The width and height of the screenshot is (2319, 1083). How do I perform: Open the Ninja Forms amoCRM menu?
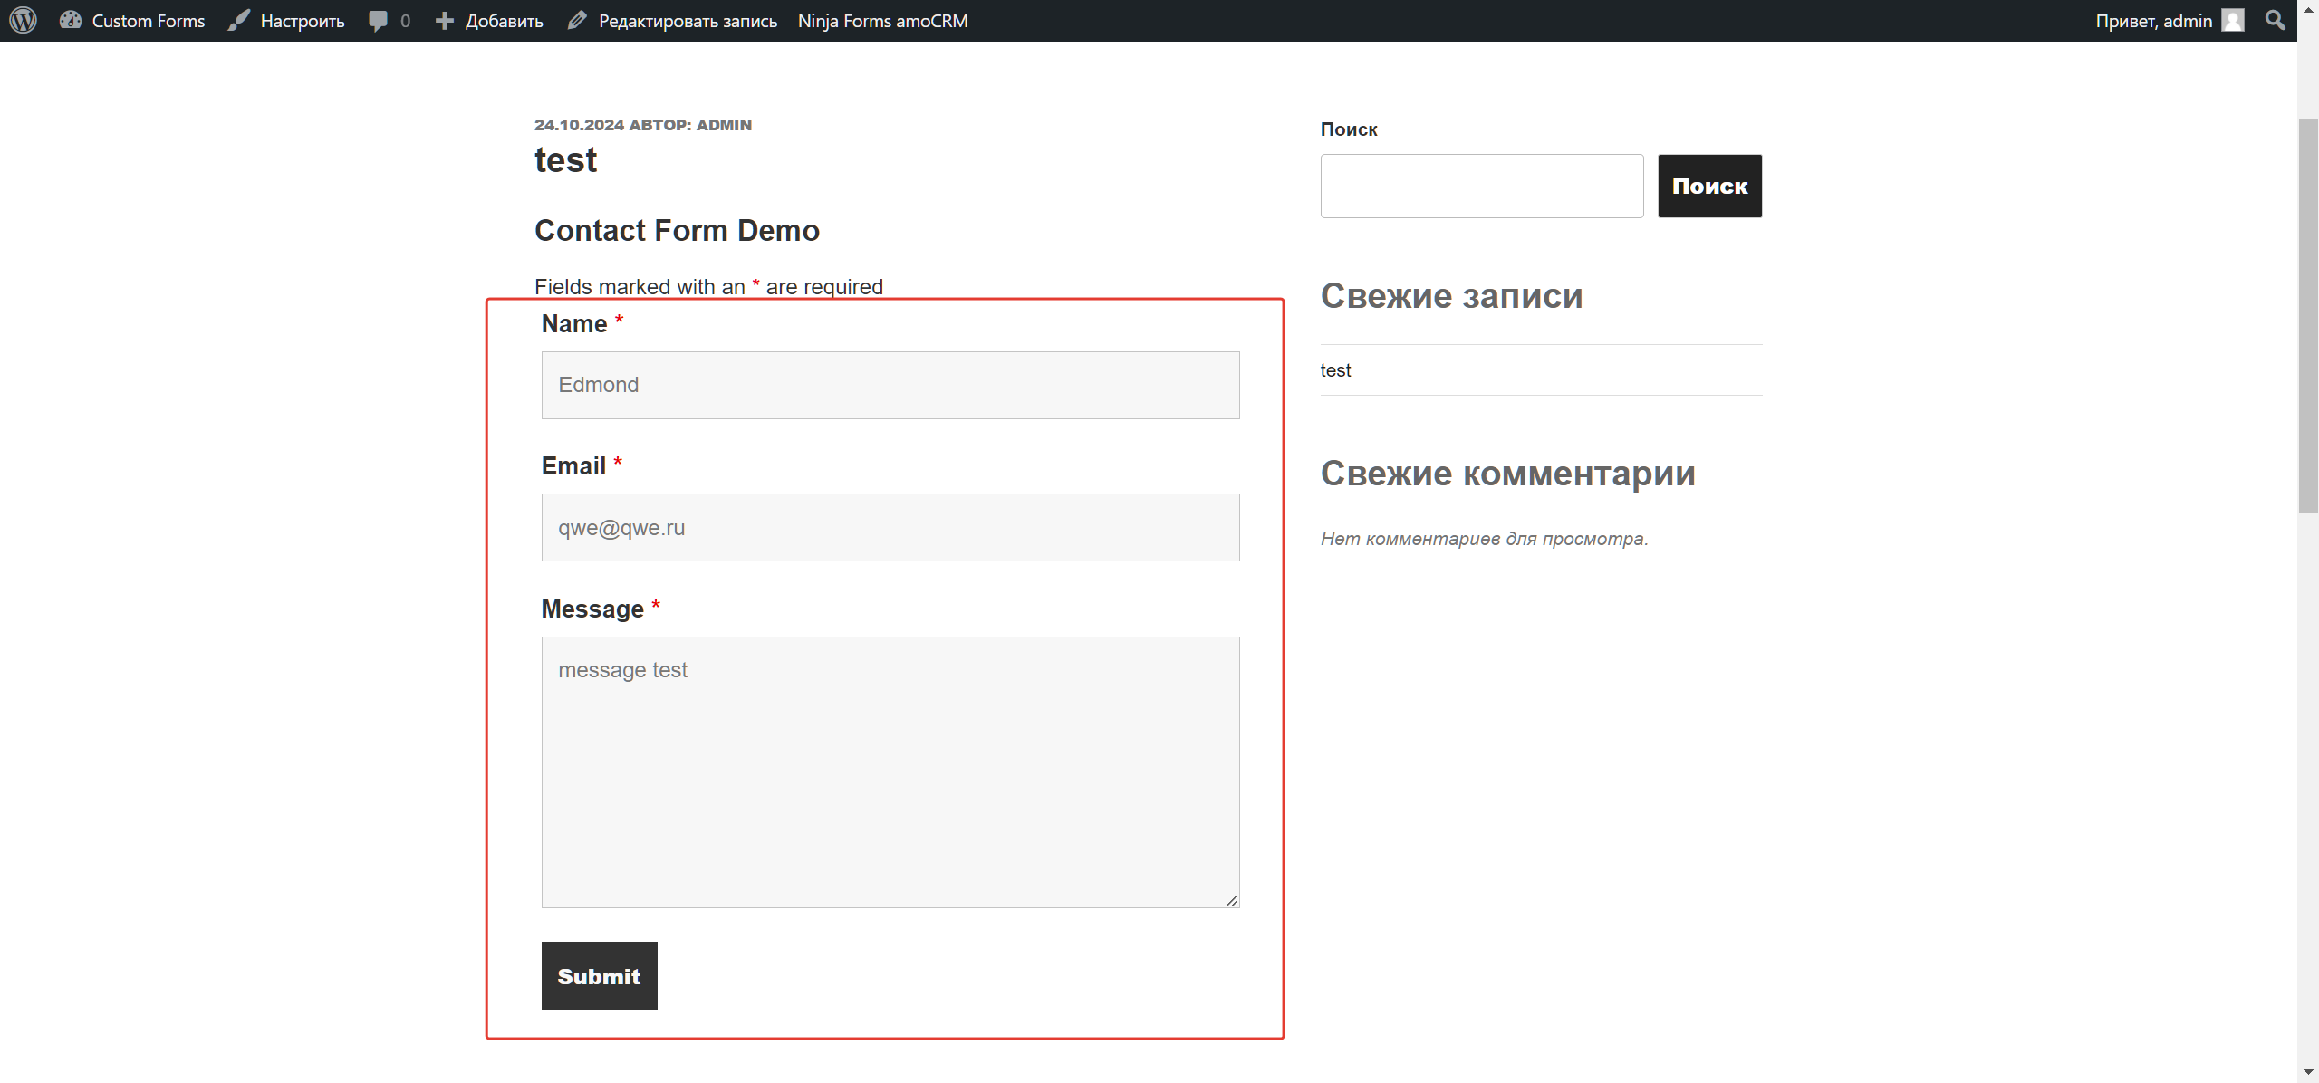881,20
